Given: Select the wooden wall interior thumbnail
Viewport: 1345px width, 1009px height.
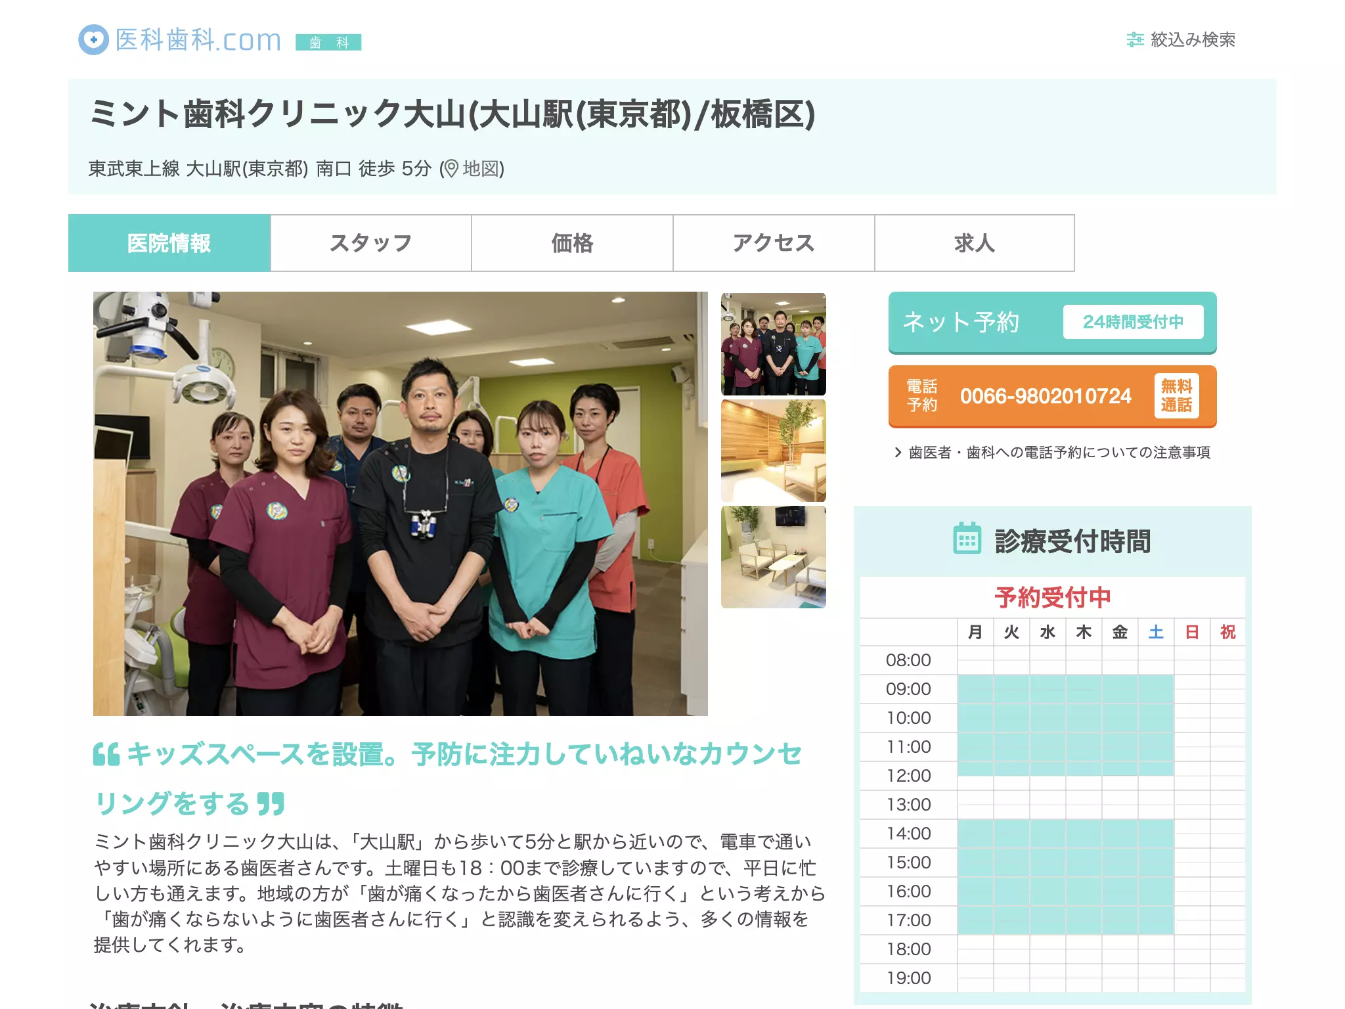Looking at the screenshot, I should tap(774, 451).
